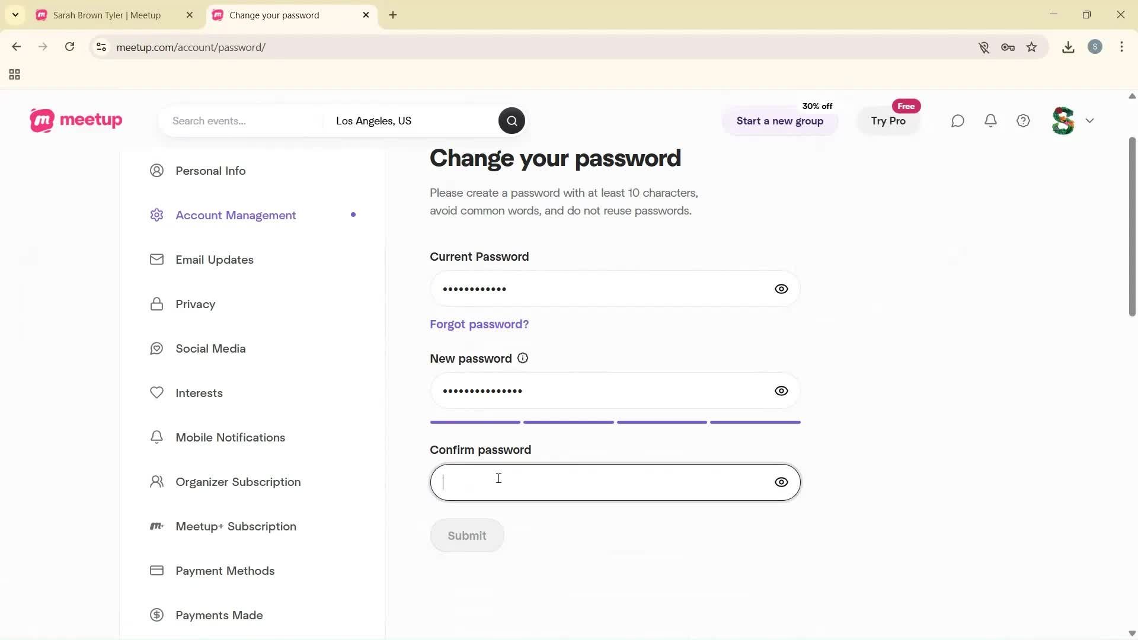Click the search magnifier icon
The width and height of the screenshot is (1138, 640).
511,120
